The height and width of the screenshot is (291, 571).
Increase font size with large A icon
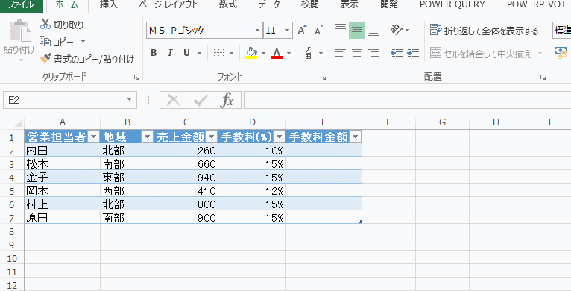(x=302, y=31)
